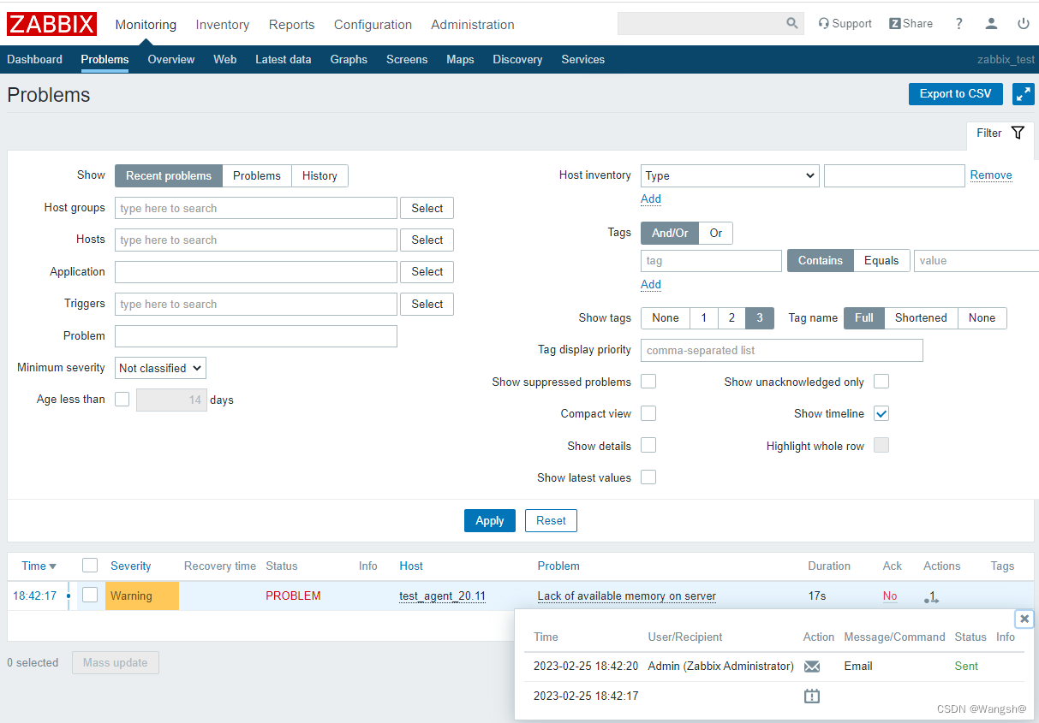Open help question mark icon

click(958, 24)
